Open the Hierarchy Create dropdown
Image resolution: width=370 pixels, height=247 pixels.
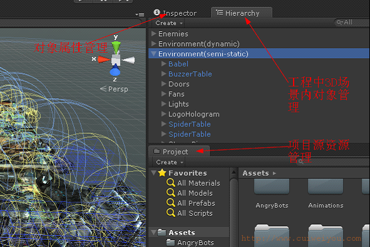pyautogui.click(x=169, y=23)
